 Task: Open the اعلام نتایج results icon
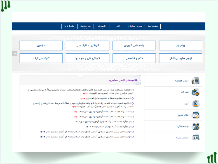(x=195, y=115)
